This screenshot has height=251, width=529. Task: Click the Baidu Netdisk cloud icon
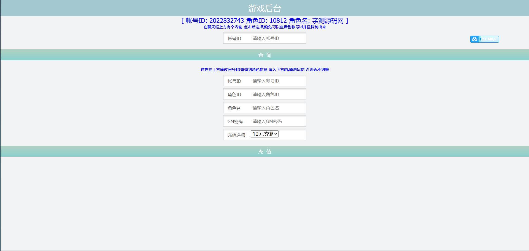click(474, 39)
